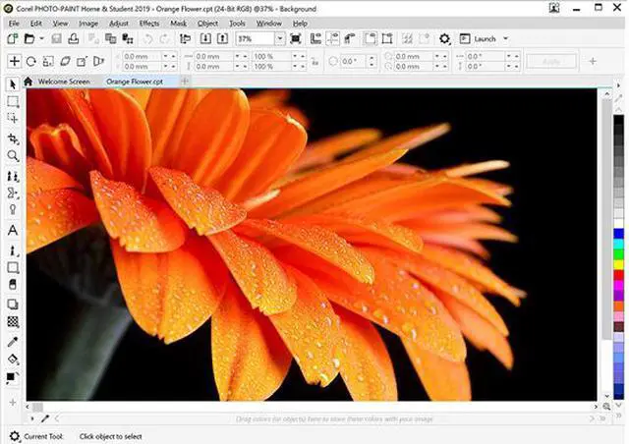
Task: Click the Copy icon in toolbar
Action: (110, 39)
